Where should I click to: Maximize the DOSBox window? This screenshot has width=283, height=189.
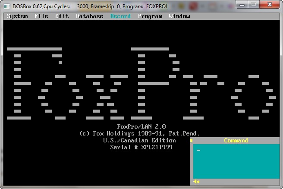[254, 4]
